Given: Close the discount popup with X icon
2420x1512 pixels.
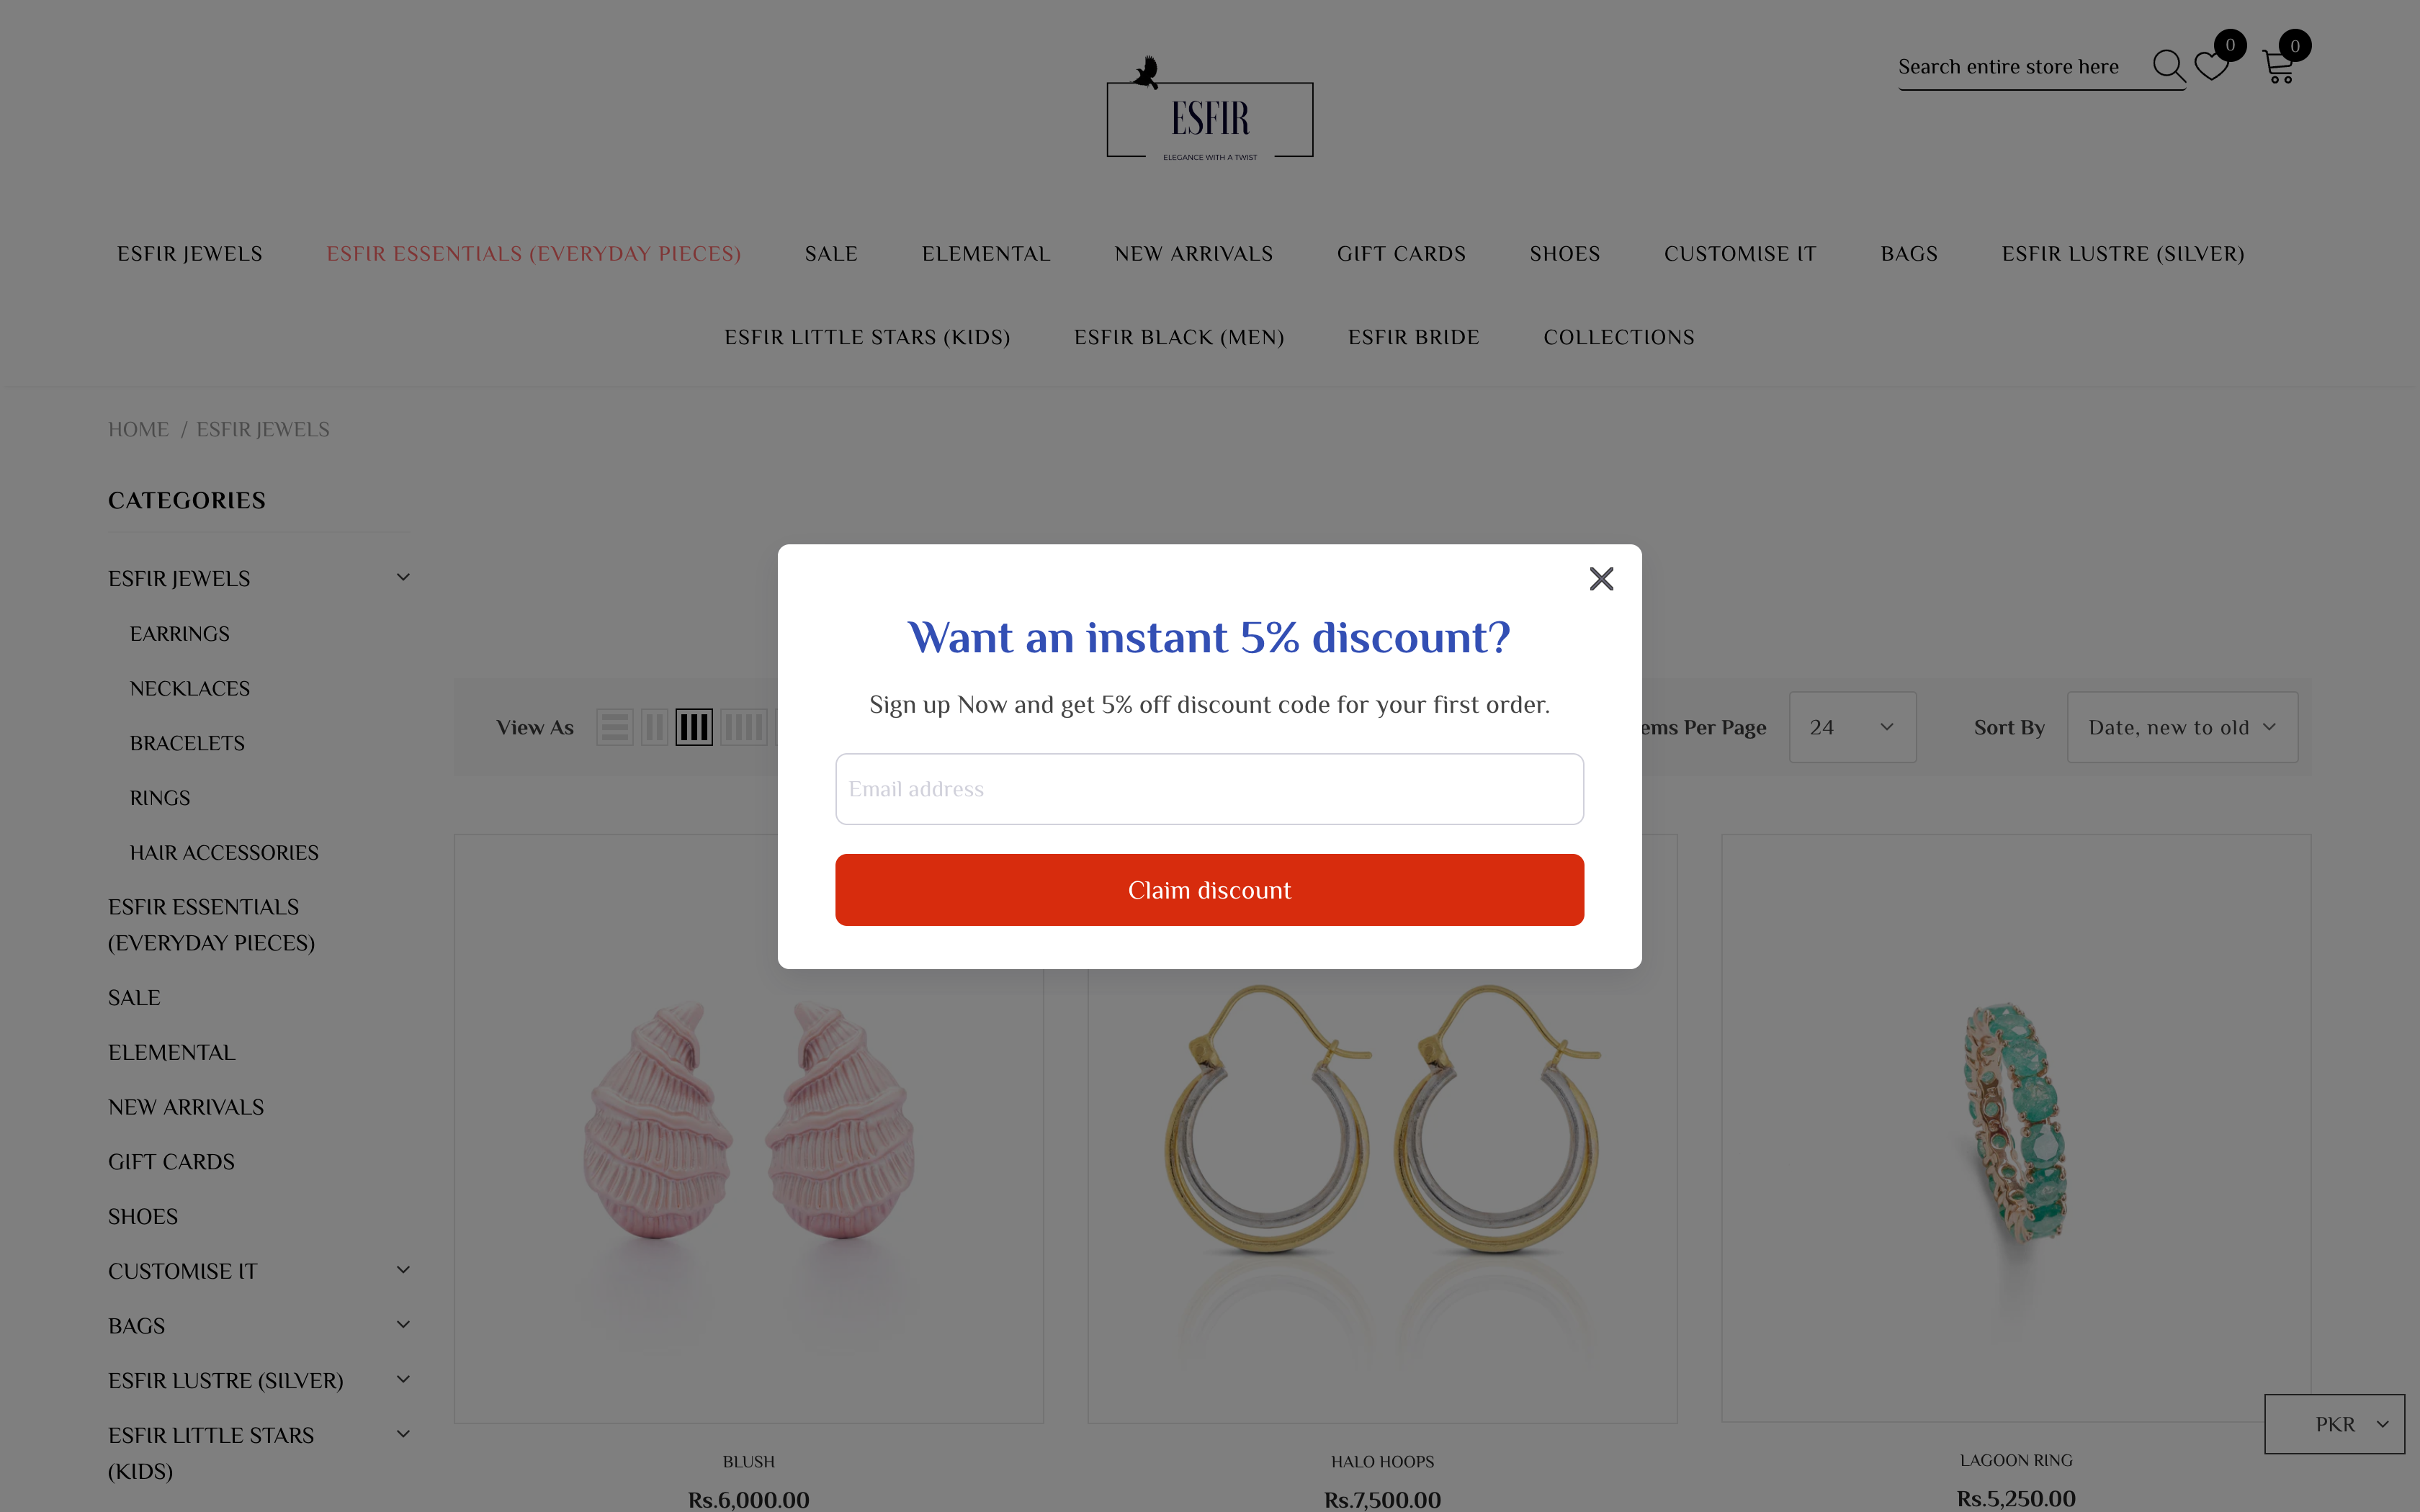Looking at the screenshot, I should point(1601,579).
